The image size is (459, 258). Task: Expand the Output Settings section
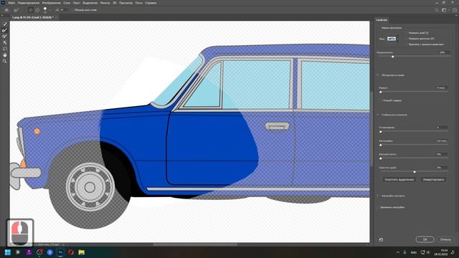378,196
